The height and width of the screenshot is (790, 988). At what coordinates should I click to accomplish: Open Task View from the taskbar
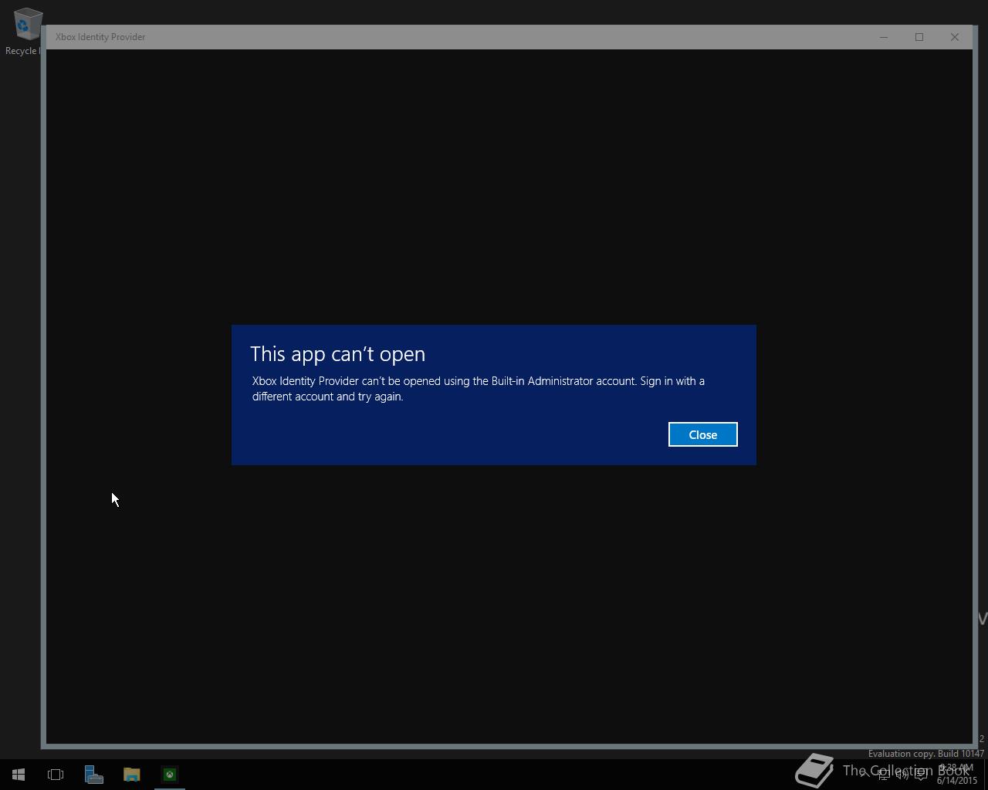click(56, 775)
